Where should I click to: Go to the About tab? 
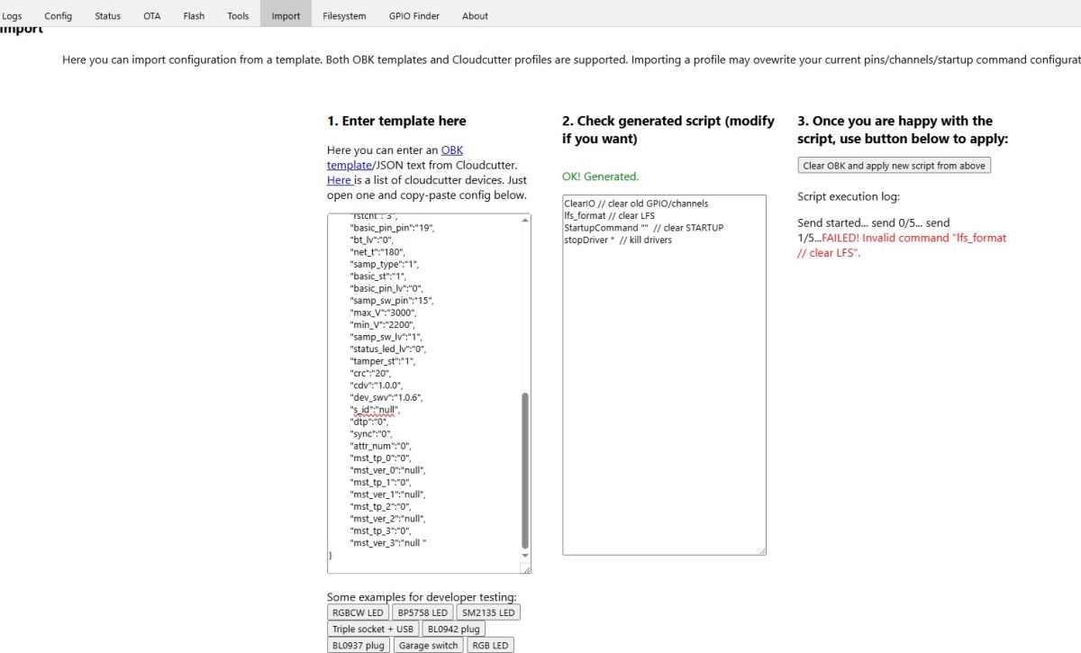pyautogui.click(x=475, y=15)
